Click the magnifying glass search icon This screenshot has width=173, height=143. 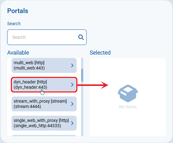coord(81,37)
